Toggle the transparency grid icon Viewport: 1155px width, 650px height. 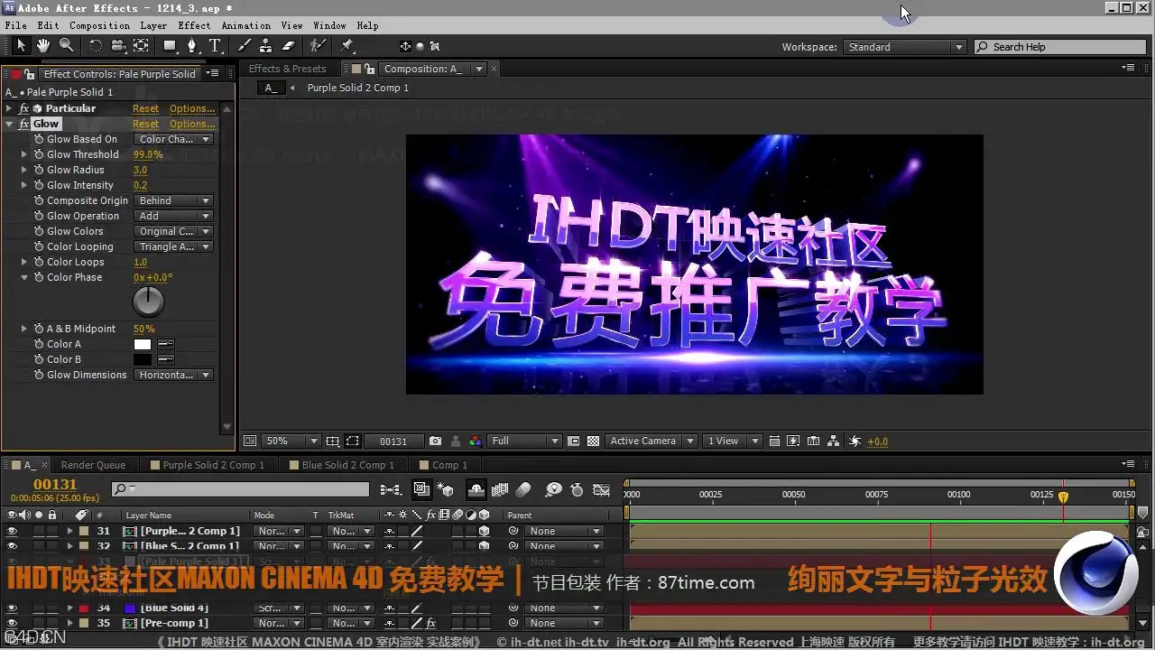(x=593, y=441)
